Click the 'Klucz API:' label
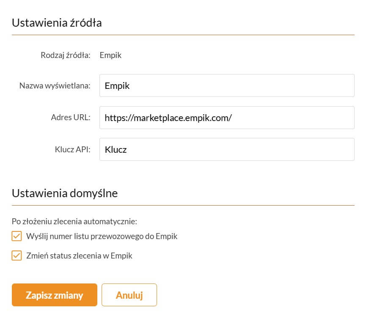 [73, 149]
